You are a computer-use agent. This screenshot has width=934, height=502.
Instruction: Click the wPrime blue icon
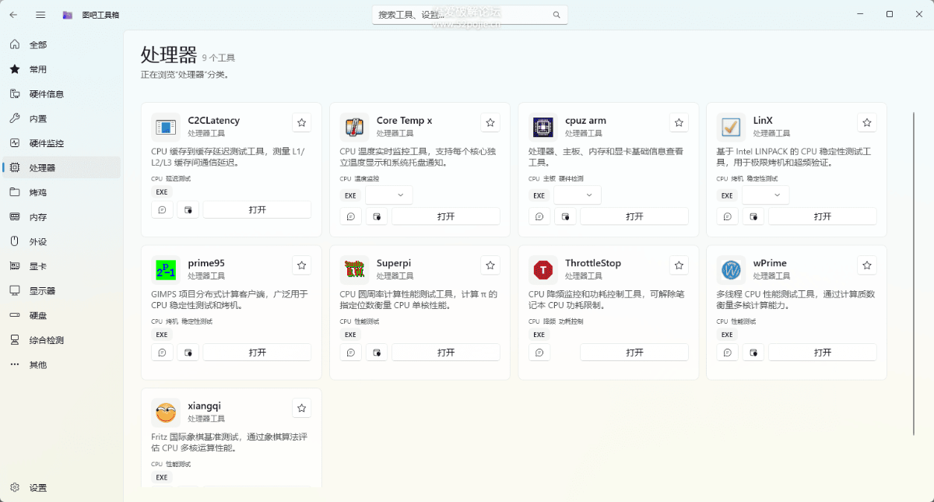(x=731, y=269)
